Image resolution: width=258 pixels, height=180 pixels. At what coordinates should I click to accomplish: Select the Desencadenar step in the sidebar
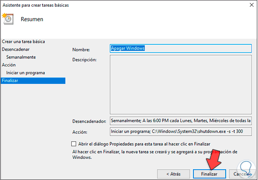click(16, 49)
